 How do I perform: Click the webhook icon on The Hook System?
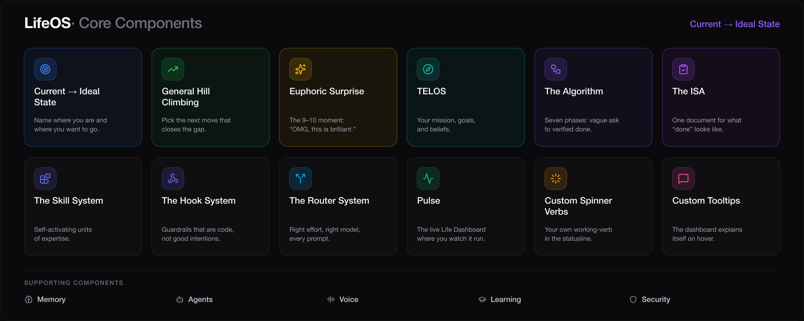coord(173,179)
